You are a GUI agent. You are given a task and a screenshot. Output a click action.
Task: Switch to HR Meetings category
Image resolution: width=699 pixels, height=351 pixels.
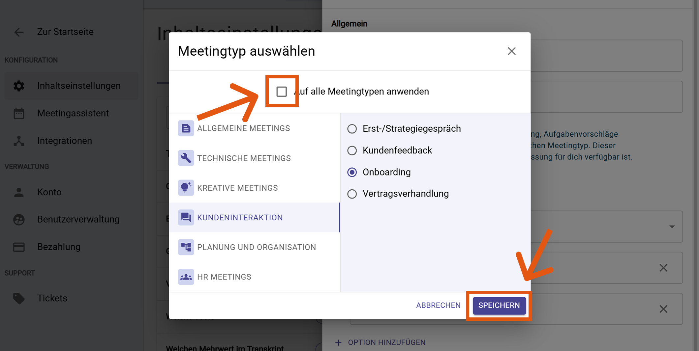(x=224, y=277)
